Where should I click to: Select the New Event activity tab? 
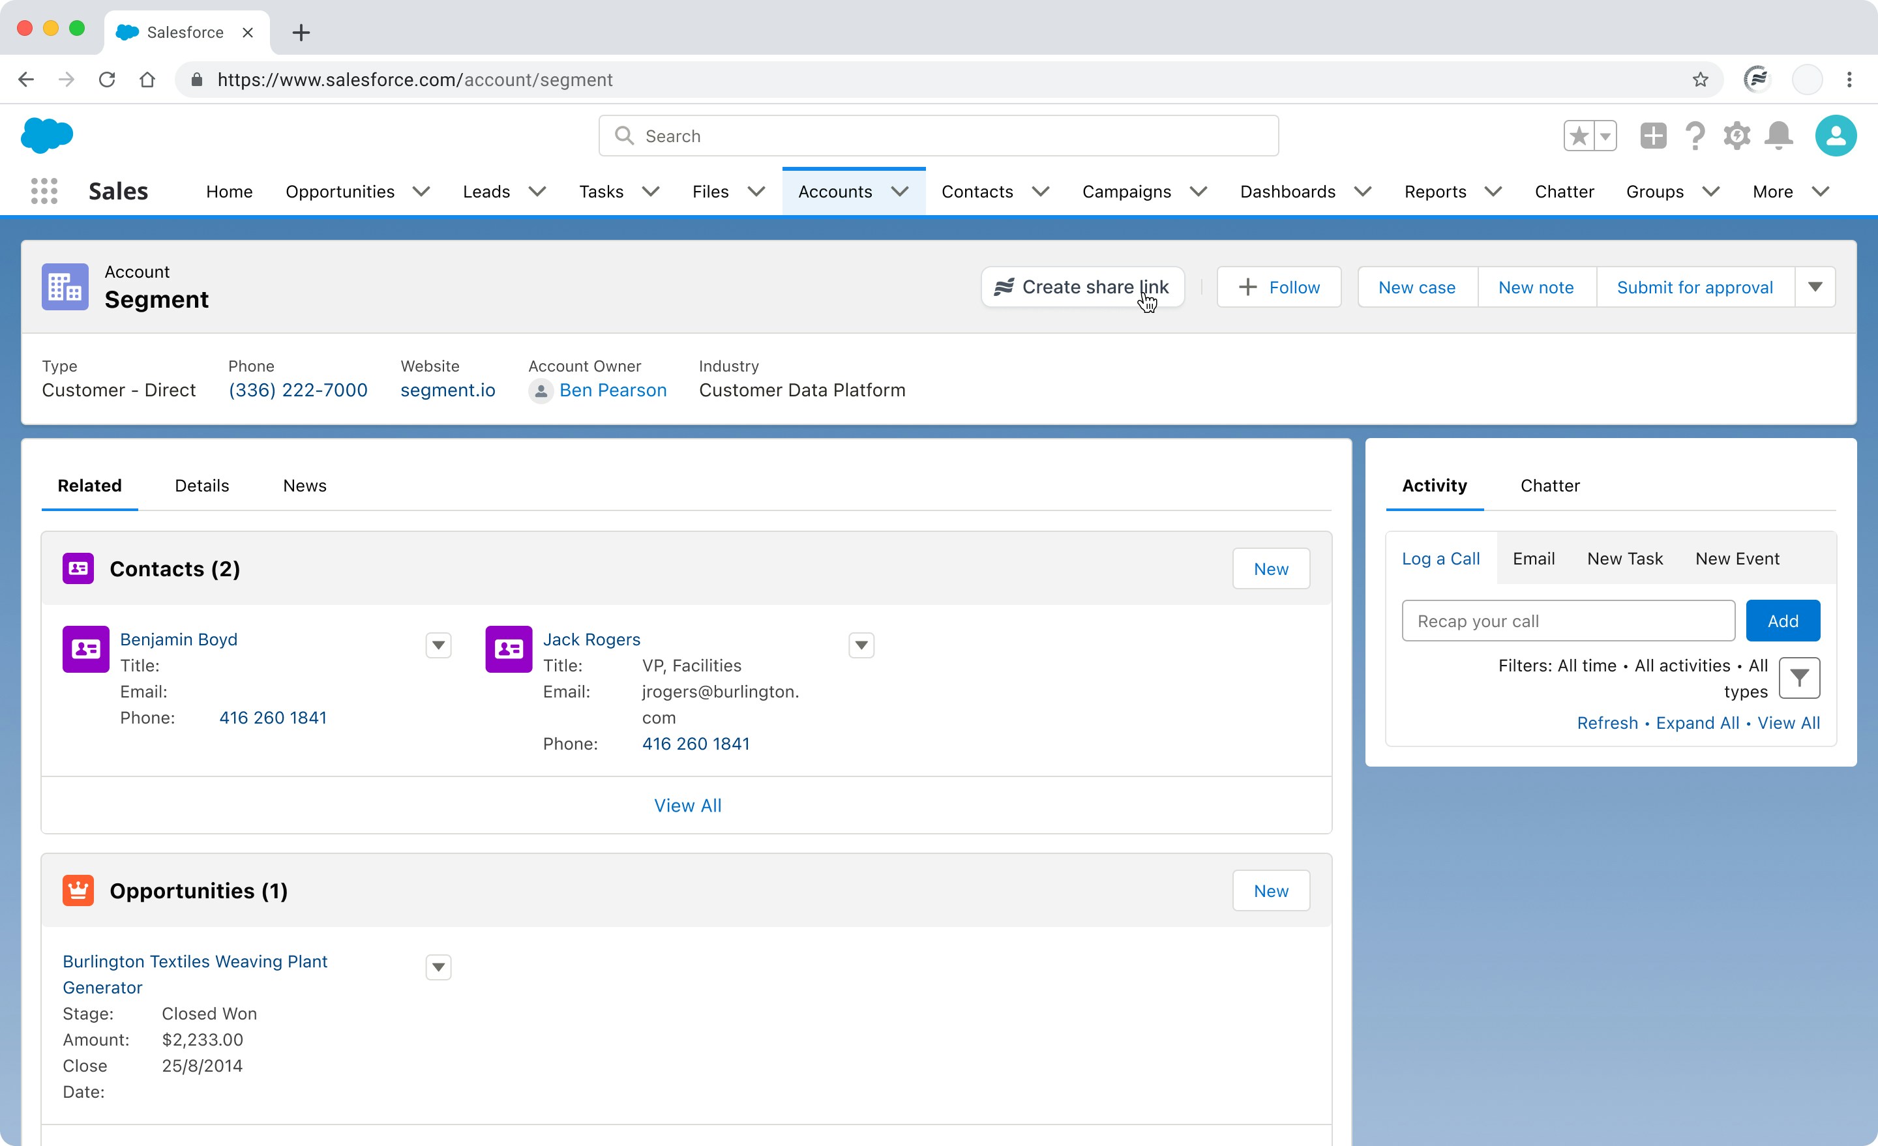coord(1737,559)
